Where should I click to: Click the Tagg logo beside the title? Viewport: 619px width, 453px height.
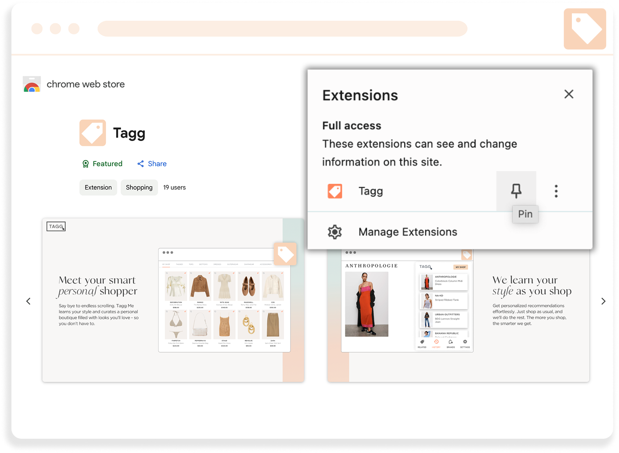[x=92, y=133]
